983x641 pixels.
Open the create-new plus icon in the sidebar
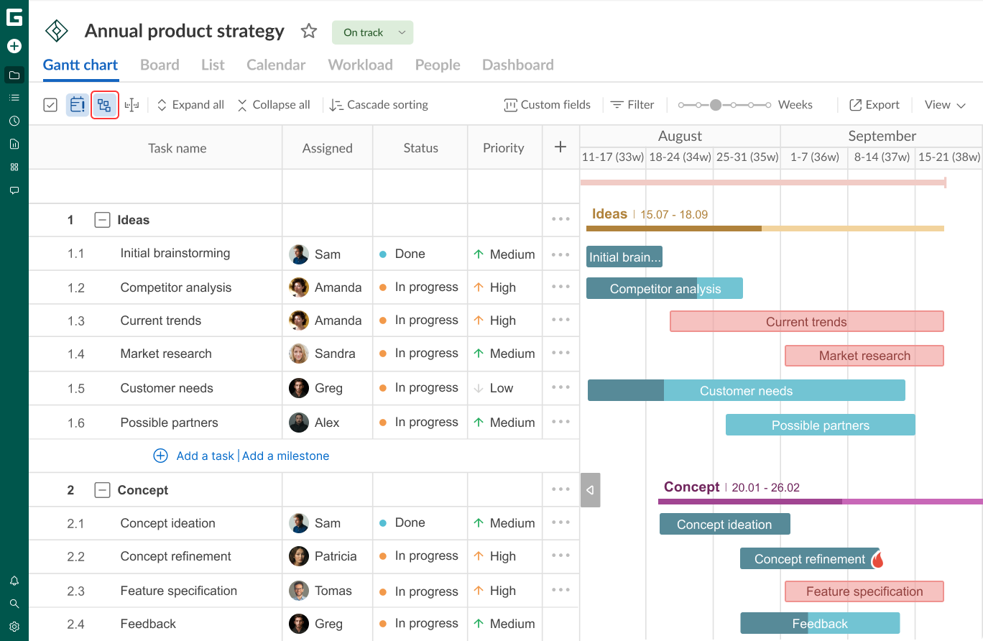point(14,46)
